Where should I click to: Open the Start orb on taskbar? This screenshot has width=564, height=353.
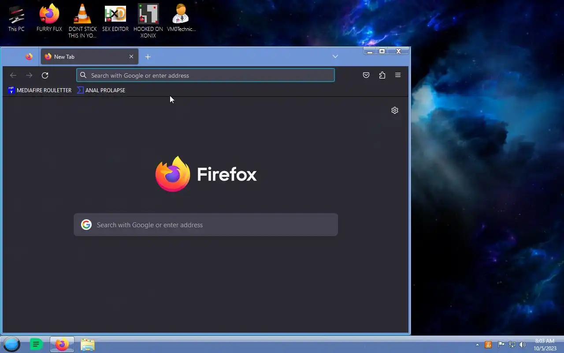[12, 344]
